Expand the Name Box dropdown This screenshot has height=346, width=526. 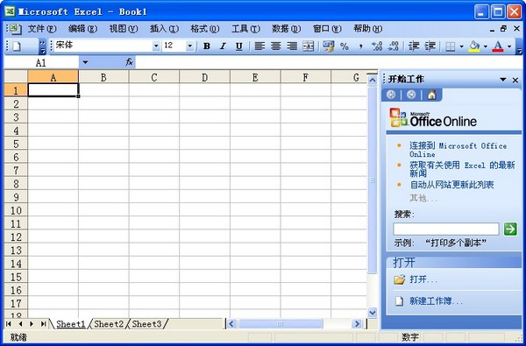[x=85, y=62]
